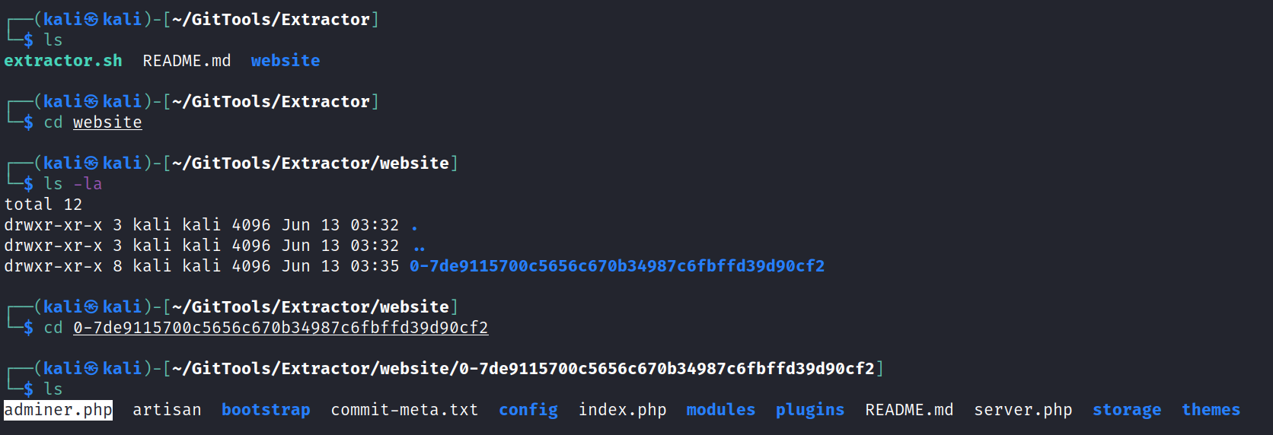Click the "ls -la" command text
1273x435 pixels.
73,184
